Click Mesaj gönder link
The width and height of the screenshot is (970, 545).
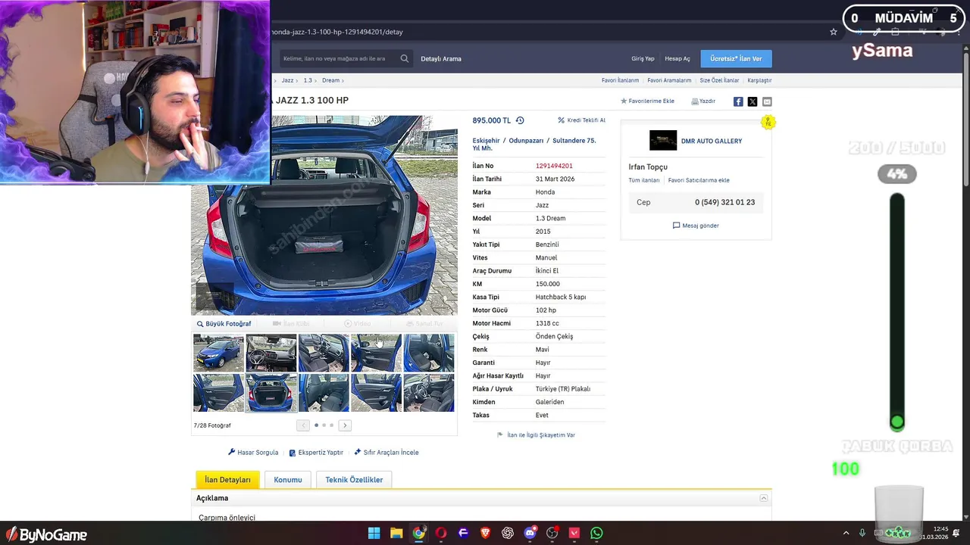click(696, 226)
